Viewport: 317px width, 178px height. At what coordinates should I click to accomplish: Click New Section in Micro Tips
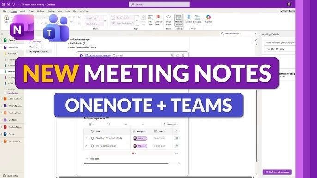(12, 93)
